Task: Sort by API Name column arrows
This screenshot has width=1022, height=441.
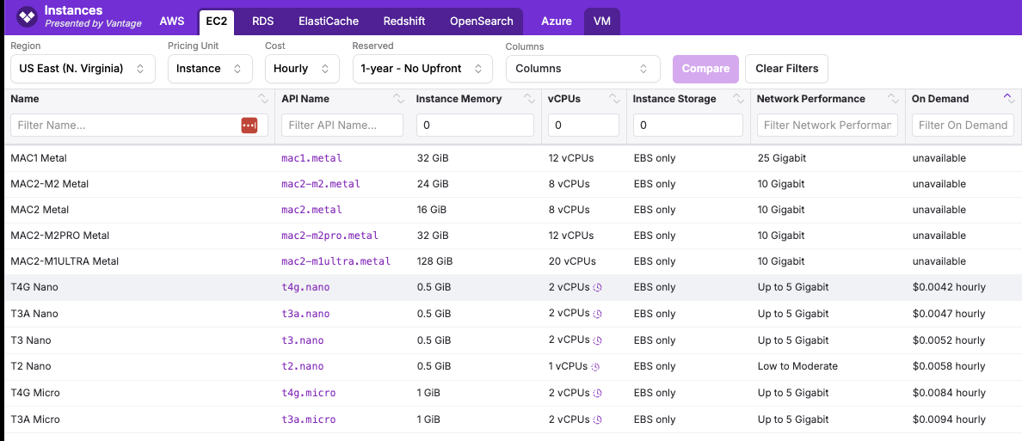Action: click(x=398, y=99)
